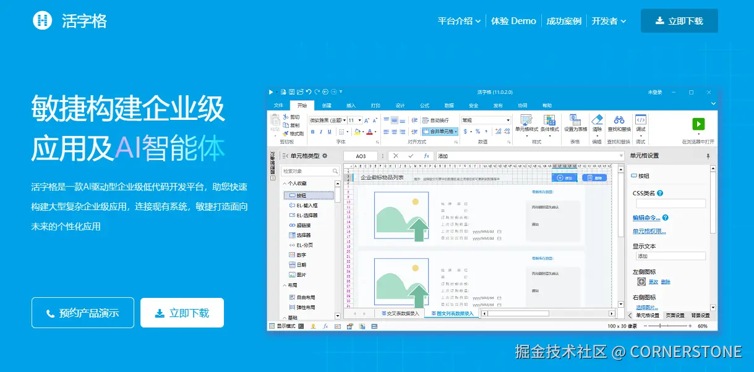Open the 合并单元格 dropdown

pyautogui.click(x=456, y=132)
